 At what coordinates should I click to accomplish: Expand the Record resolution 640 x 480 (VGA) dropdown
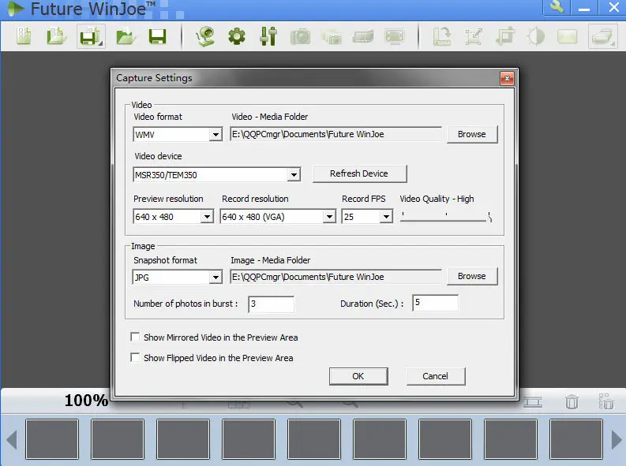pyautogui.click(x=329, y=217)
